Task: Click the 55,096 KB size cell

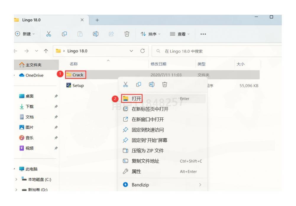Action: pos(249,86)
